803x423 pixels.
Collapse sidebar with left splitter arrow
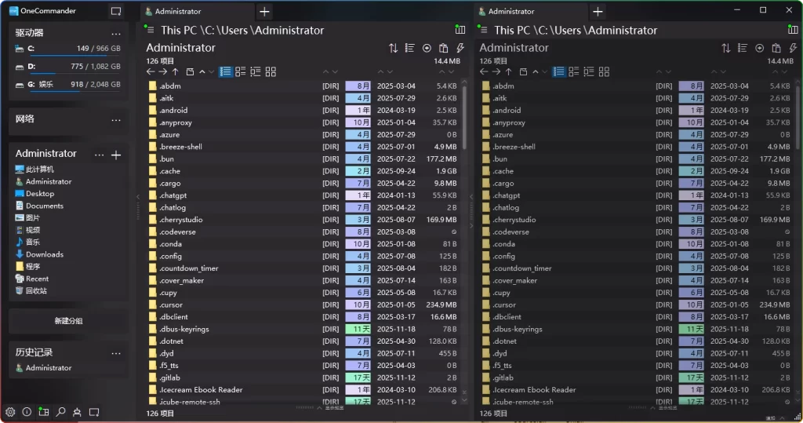(x=138, y=197)
